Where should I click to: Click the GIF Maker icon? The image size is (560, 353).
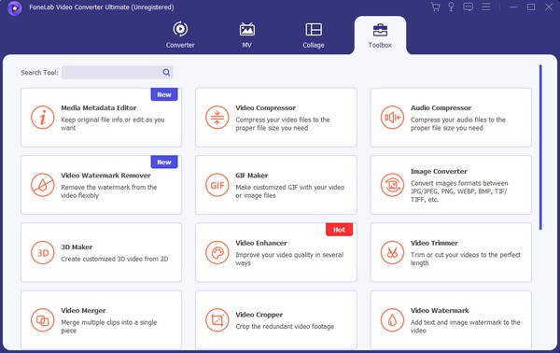217,185
